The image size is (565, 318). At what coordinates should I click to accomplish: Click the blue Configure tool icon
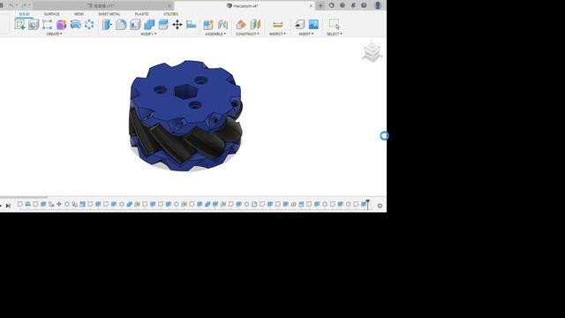(75, 25)
